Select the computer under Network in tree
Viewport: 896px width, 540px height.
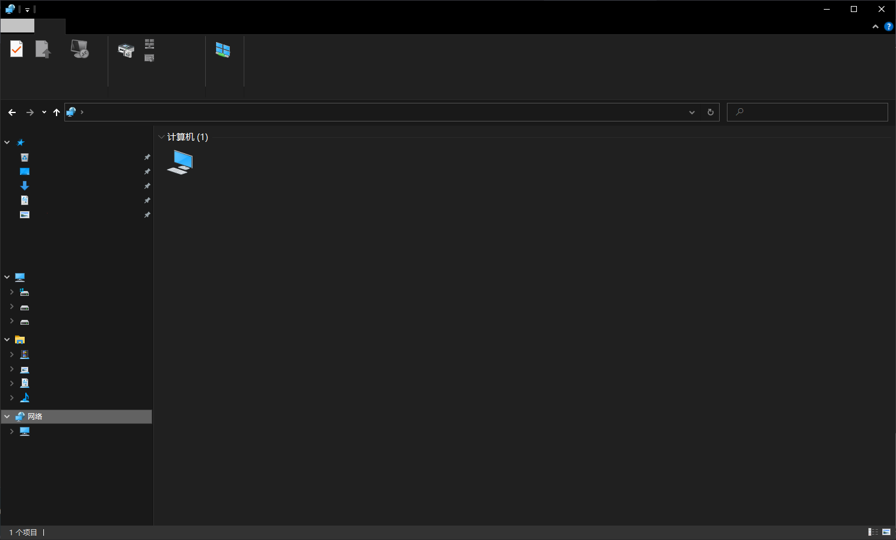(x=25, y=432)
